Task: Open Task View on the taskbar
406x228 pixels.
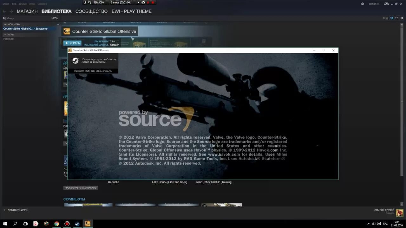Action: pyautogui.click(x=25, y=224)
